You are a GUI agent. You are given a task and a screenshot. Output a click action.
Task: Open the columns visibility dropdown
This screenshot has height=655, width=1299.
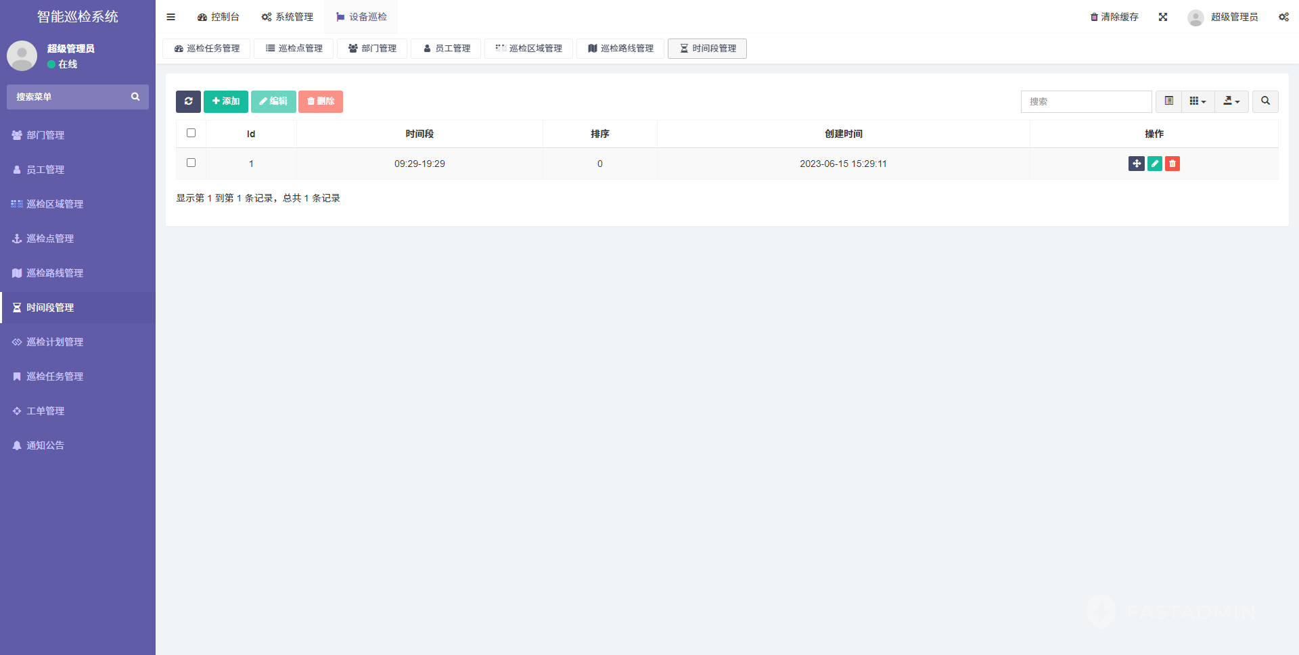coord(1198,101)
